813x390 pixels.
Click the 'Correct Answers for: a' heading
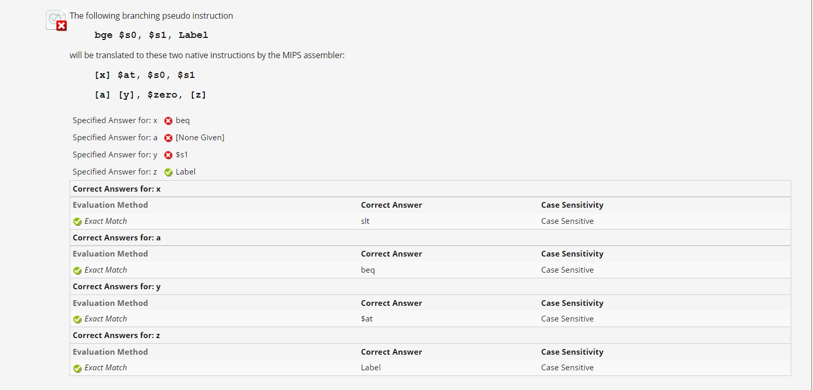pos(117,238)
